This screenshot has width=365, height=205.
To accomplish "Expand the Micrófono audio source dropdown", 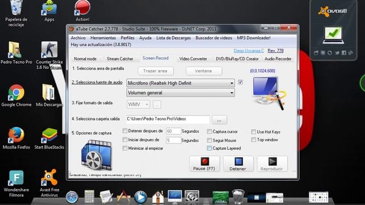I will (x=180, y=83).
